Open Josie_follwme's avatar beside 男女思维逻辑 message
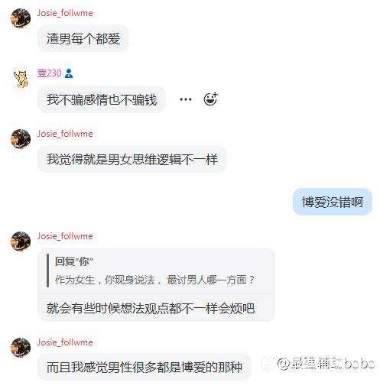Viewport: 380px width, 389px height. point(21,138)
